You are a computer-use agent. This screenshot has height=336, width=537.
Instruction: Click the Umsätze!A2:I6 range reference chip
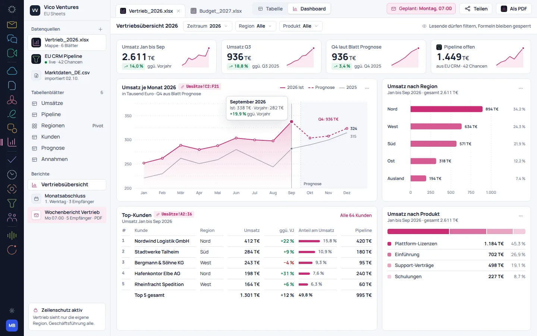point(174,214)
